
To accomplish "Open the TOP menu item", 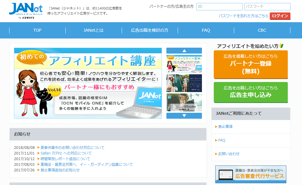I will click(x=37, y=30).
